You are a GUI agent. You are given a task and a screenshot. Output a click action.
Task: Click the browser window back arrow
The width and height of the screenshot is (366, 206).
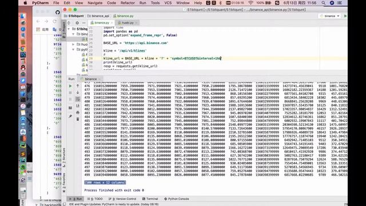tap(38, 21)
